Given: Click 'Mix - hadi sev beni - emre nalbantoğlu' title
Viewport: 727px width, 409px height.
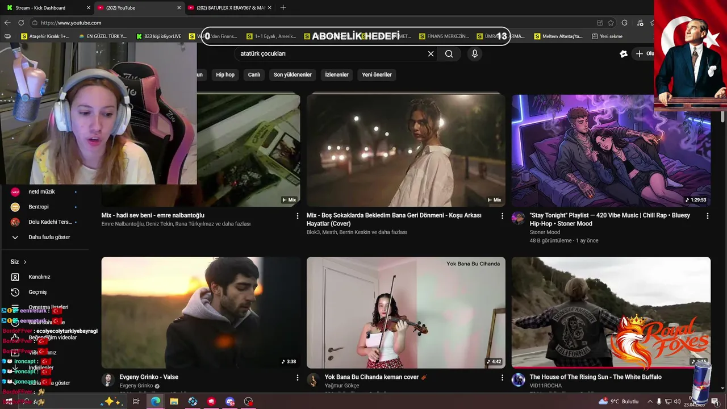Looking at the screenshot, I should [153, 215].
